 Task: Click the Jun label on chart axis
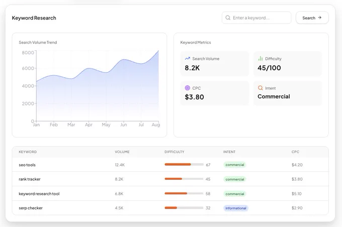pos(124,125)
